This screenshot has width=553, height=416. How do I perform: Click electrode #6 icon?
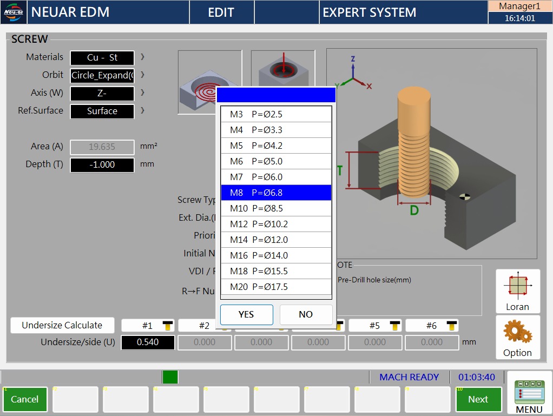pos(451,326)
